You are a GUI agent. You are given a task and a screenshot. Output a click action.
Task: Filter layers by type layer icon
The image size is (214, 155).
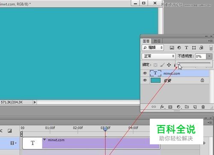point(186,48)
